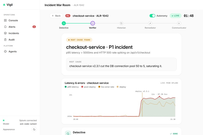Turn off the Autonomy switch
Image resolution: width=203 pixels, height=135 pixels.
tap(152, 16)
